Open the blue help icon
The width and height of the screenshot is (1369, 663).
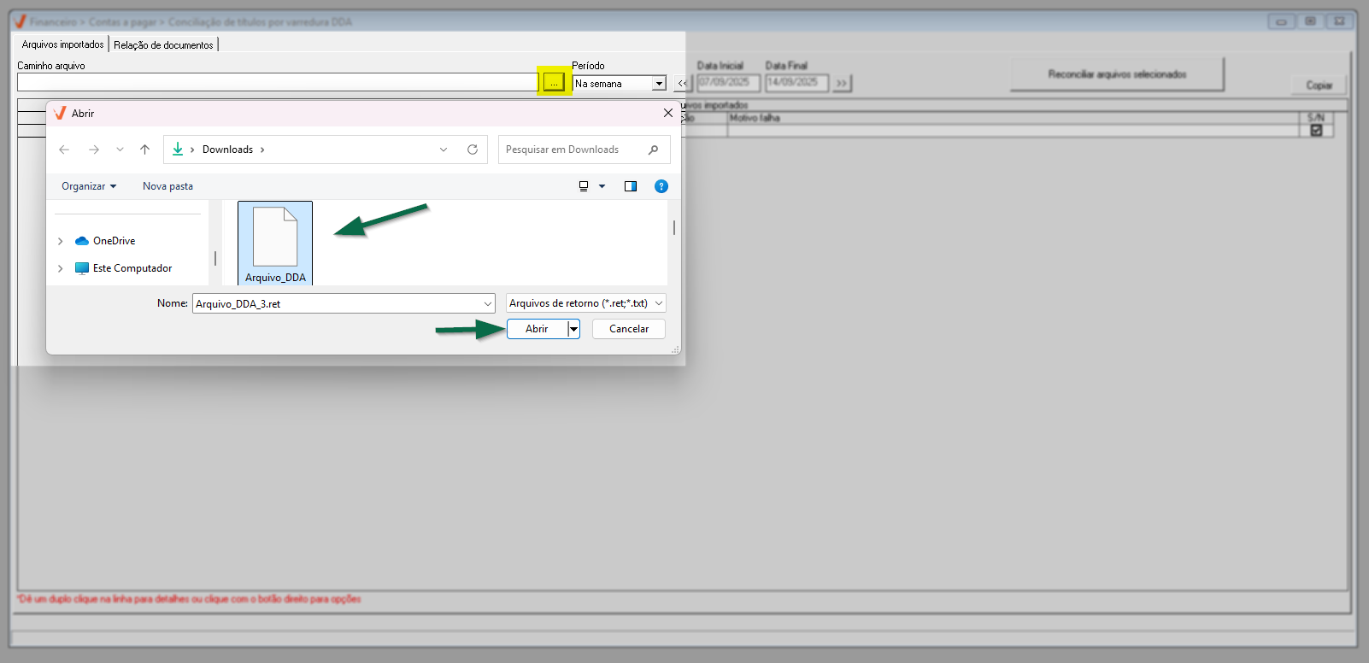click(x=661, y=186)
